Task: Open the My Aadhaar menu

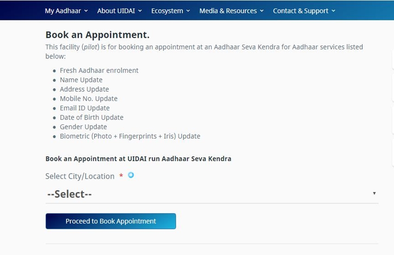Action: [62, 11]
